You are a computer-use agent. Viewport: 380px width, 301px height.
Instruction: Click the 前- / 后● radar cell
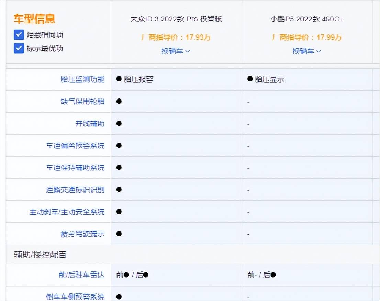click(x=261, y=275)
